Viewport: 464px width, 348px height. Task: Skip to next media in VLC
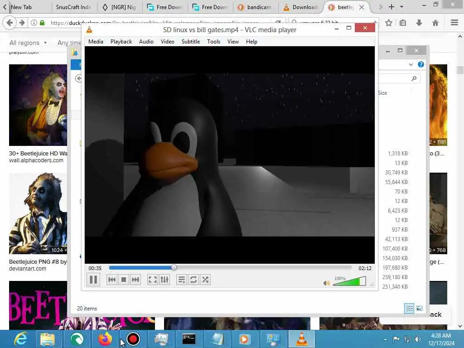click(135, 280)
